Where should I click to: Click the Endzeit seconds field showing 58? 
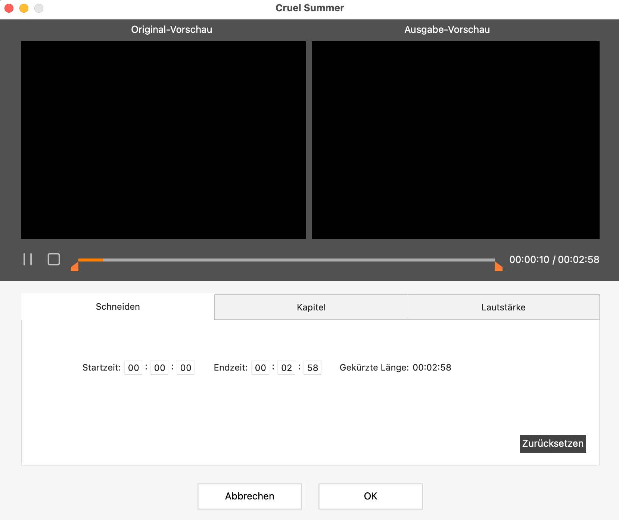[x=312, y=368]
